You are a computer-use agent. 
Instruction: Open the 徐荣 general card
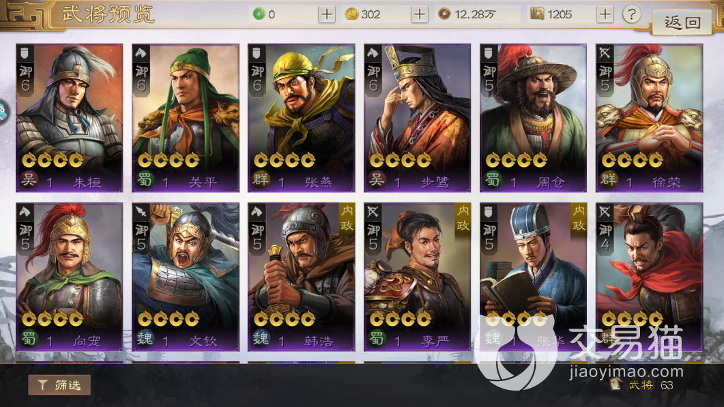649,118
